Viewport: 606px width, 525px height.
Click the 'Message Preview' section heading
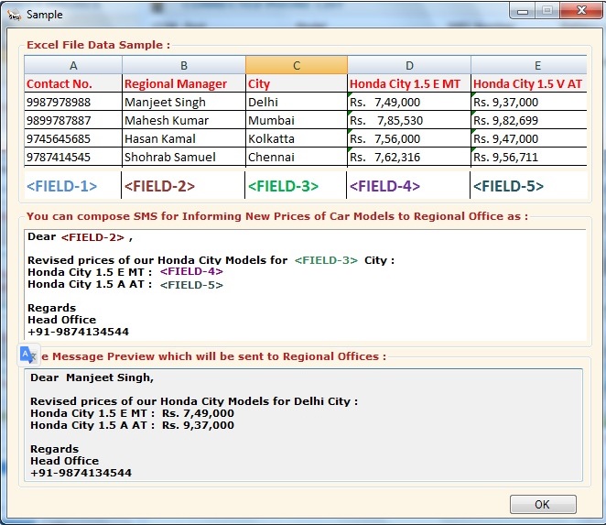click(x=213, y=356)
